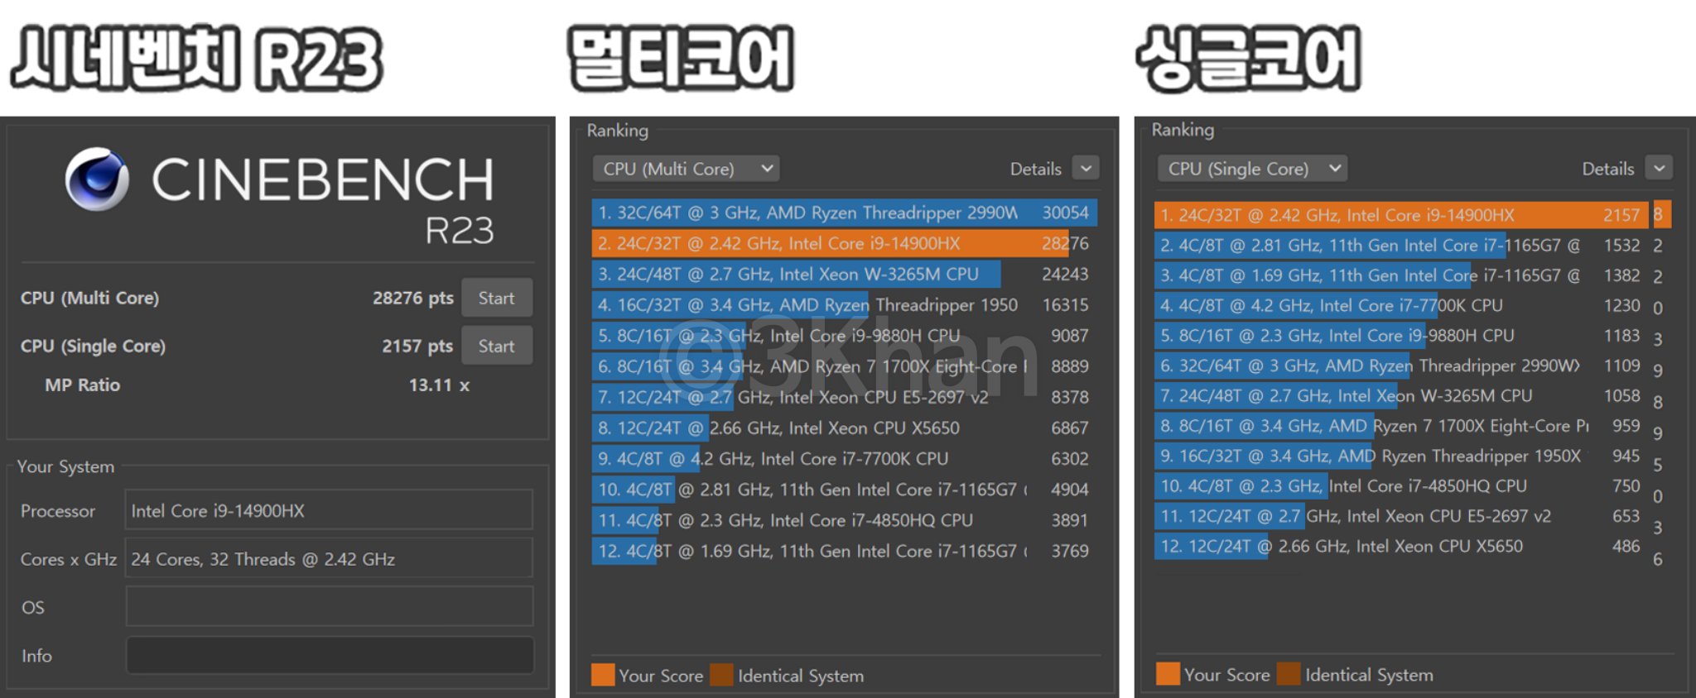This screenshot has height=698, width=1696.
Task: Expand Details arrow in single core ranking
Action: tap(1659, 169)
